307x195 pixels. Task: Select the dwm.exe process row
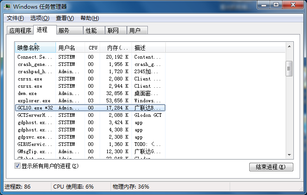click(x=90, y=93)
